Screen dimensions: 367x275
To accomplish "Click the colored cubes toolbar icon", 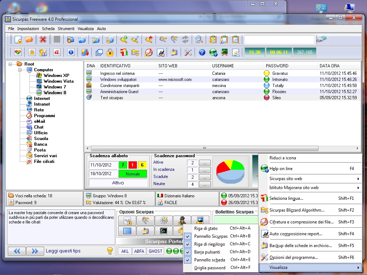I will coord(18,52).
